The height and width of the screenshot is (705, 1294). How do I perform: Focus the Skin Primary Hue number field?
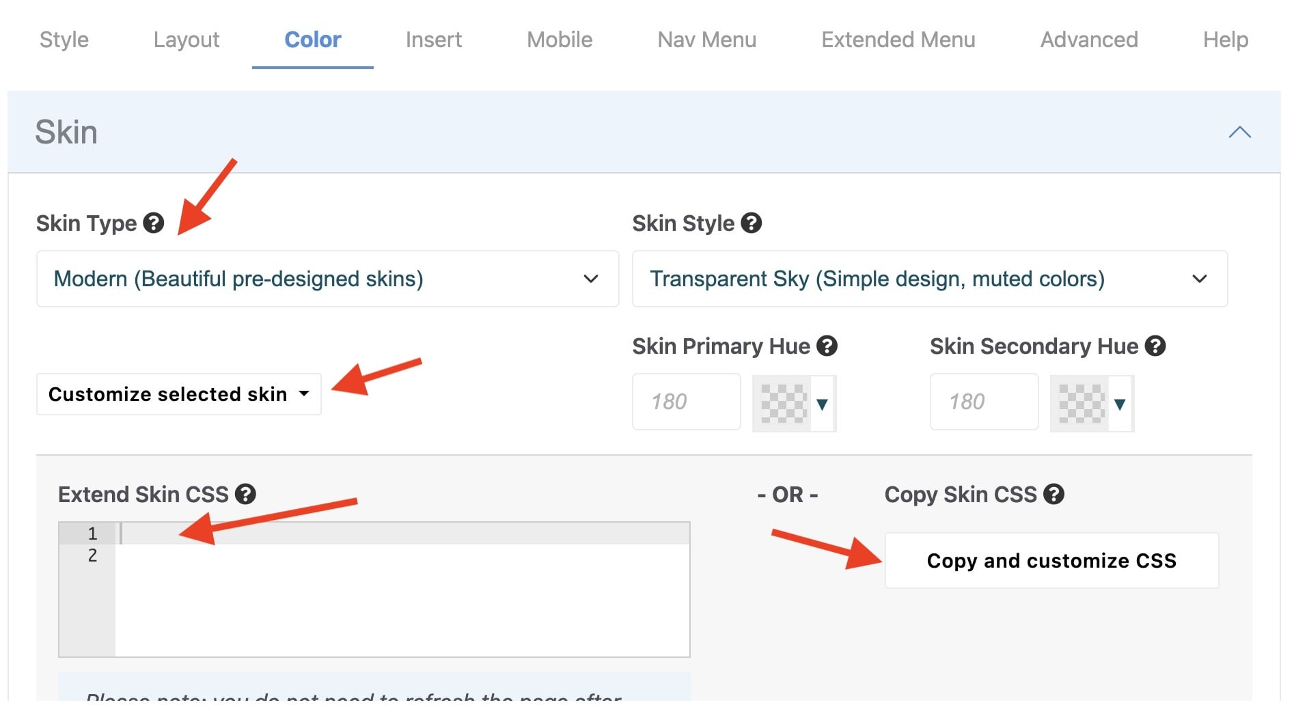[x=686, y=402]
